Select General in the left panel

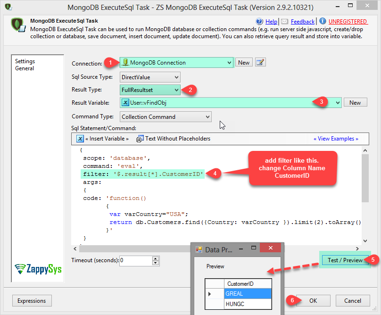pyautogui.click(x=25, y=68)
